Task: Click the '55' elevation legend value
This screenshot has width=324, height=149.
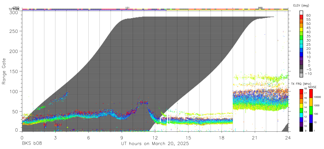Action: [x=308, y=19]
